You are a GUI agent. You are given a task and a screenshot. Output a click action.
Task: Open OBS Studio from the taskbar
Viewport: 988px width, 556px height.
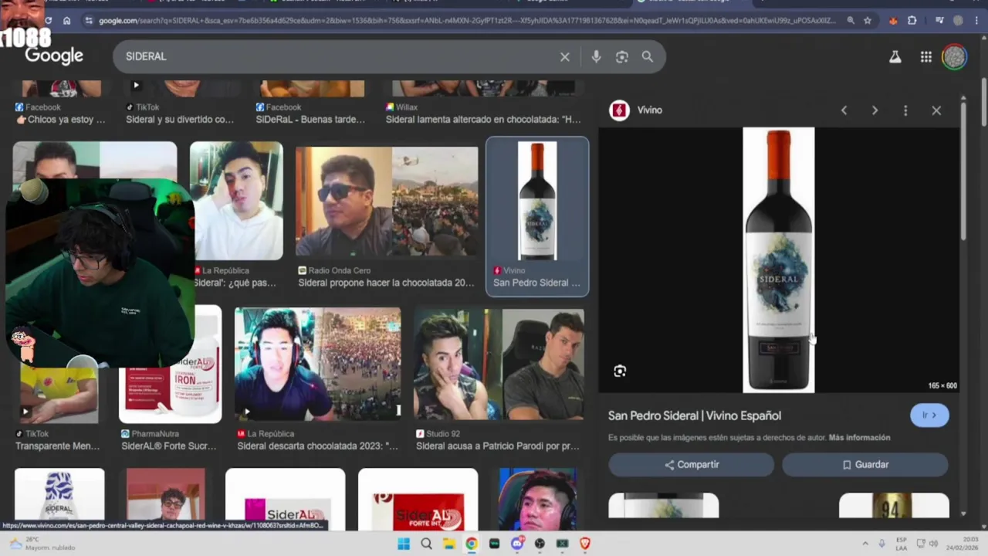tap(540, 544)
